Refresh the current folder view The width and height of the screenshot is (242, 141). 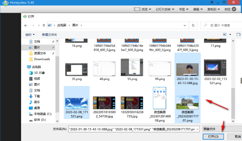[193, 25]
